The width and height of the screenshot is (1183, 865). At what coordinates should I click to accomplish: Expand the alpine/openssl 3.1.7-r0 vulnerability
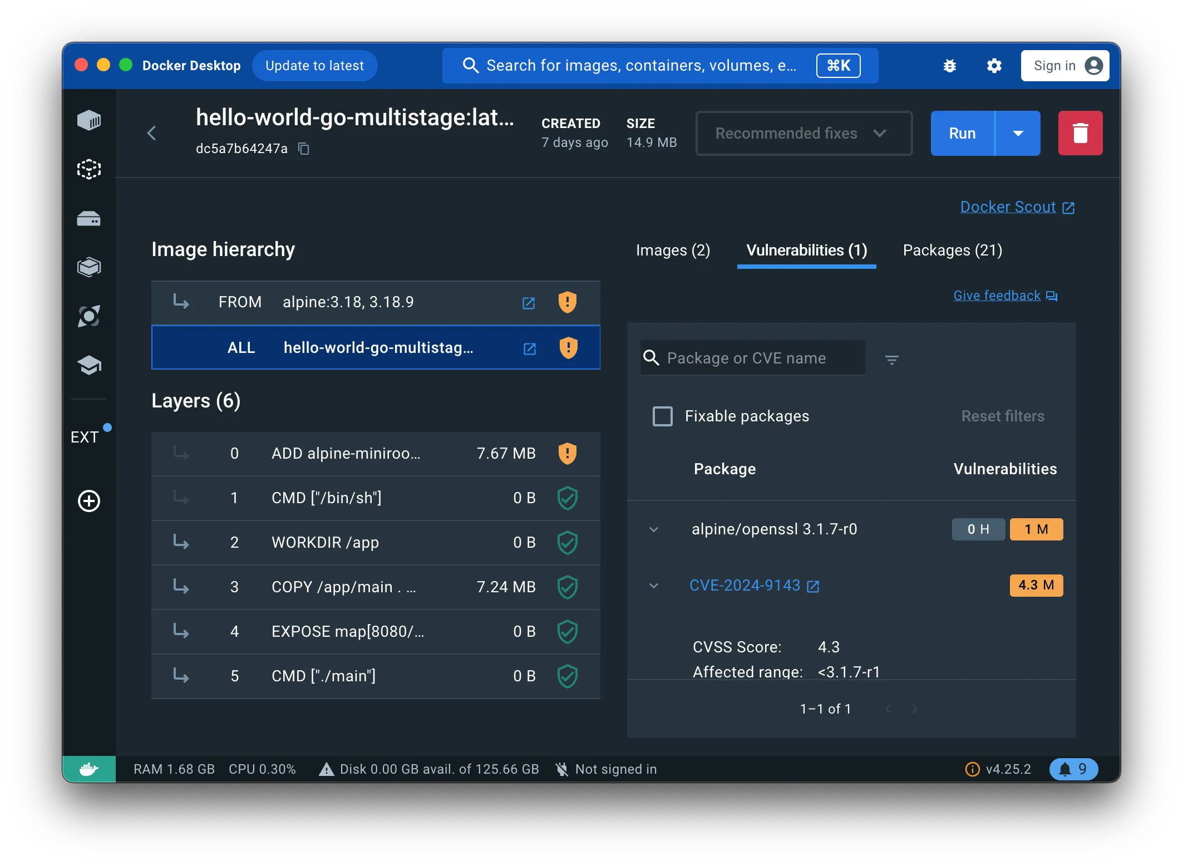[x=655, y=529]
